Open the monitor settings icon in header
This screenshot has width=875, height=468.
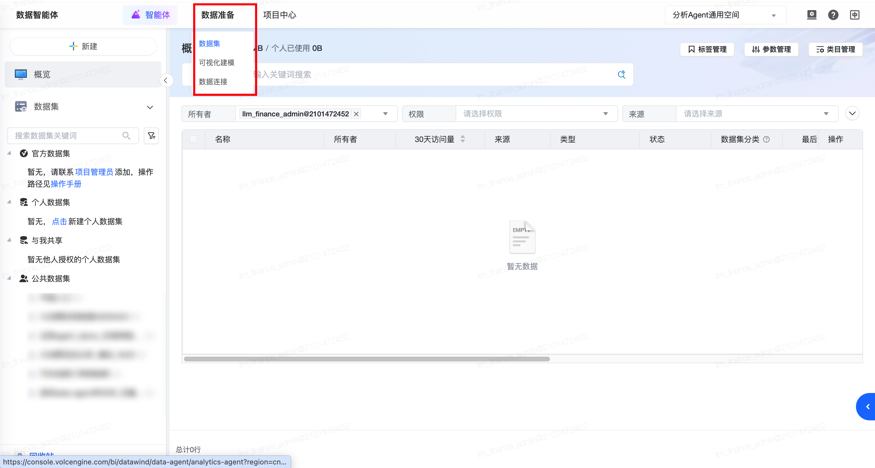(x=812, y=15)
